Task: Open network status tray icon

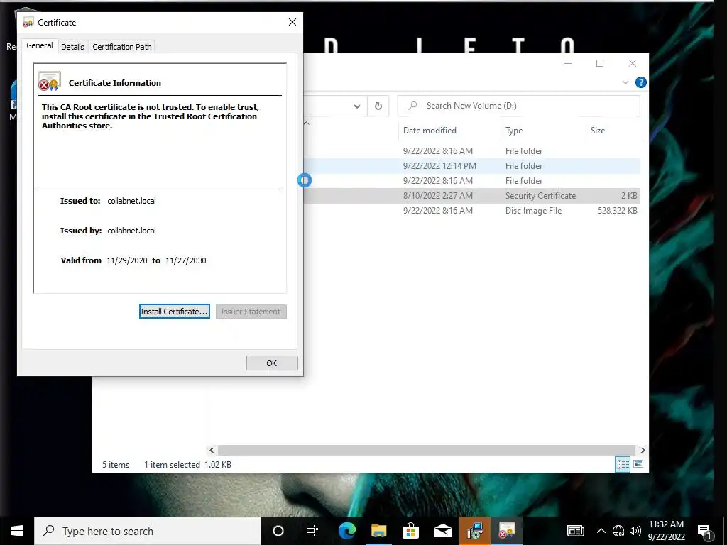Action: (x=618, y=531)
